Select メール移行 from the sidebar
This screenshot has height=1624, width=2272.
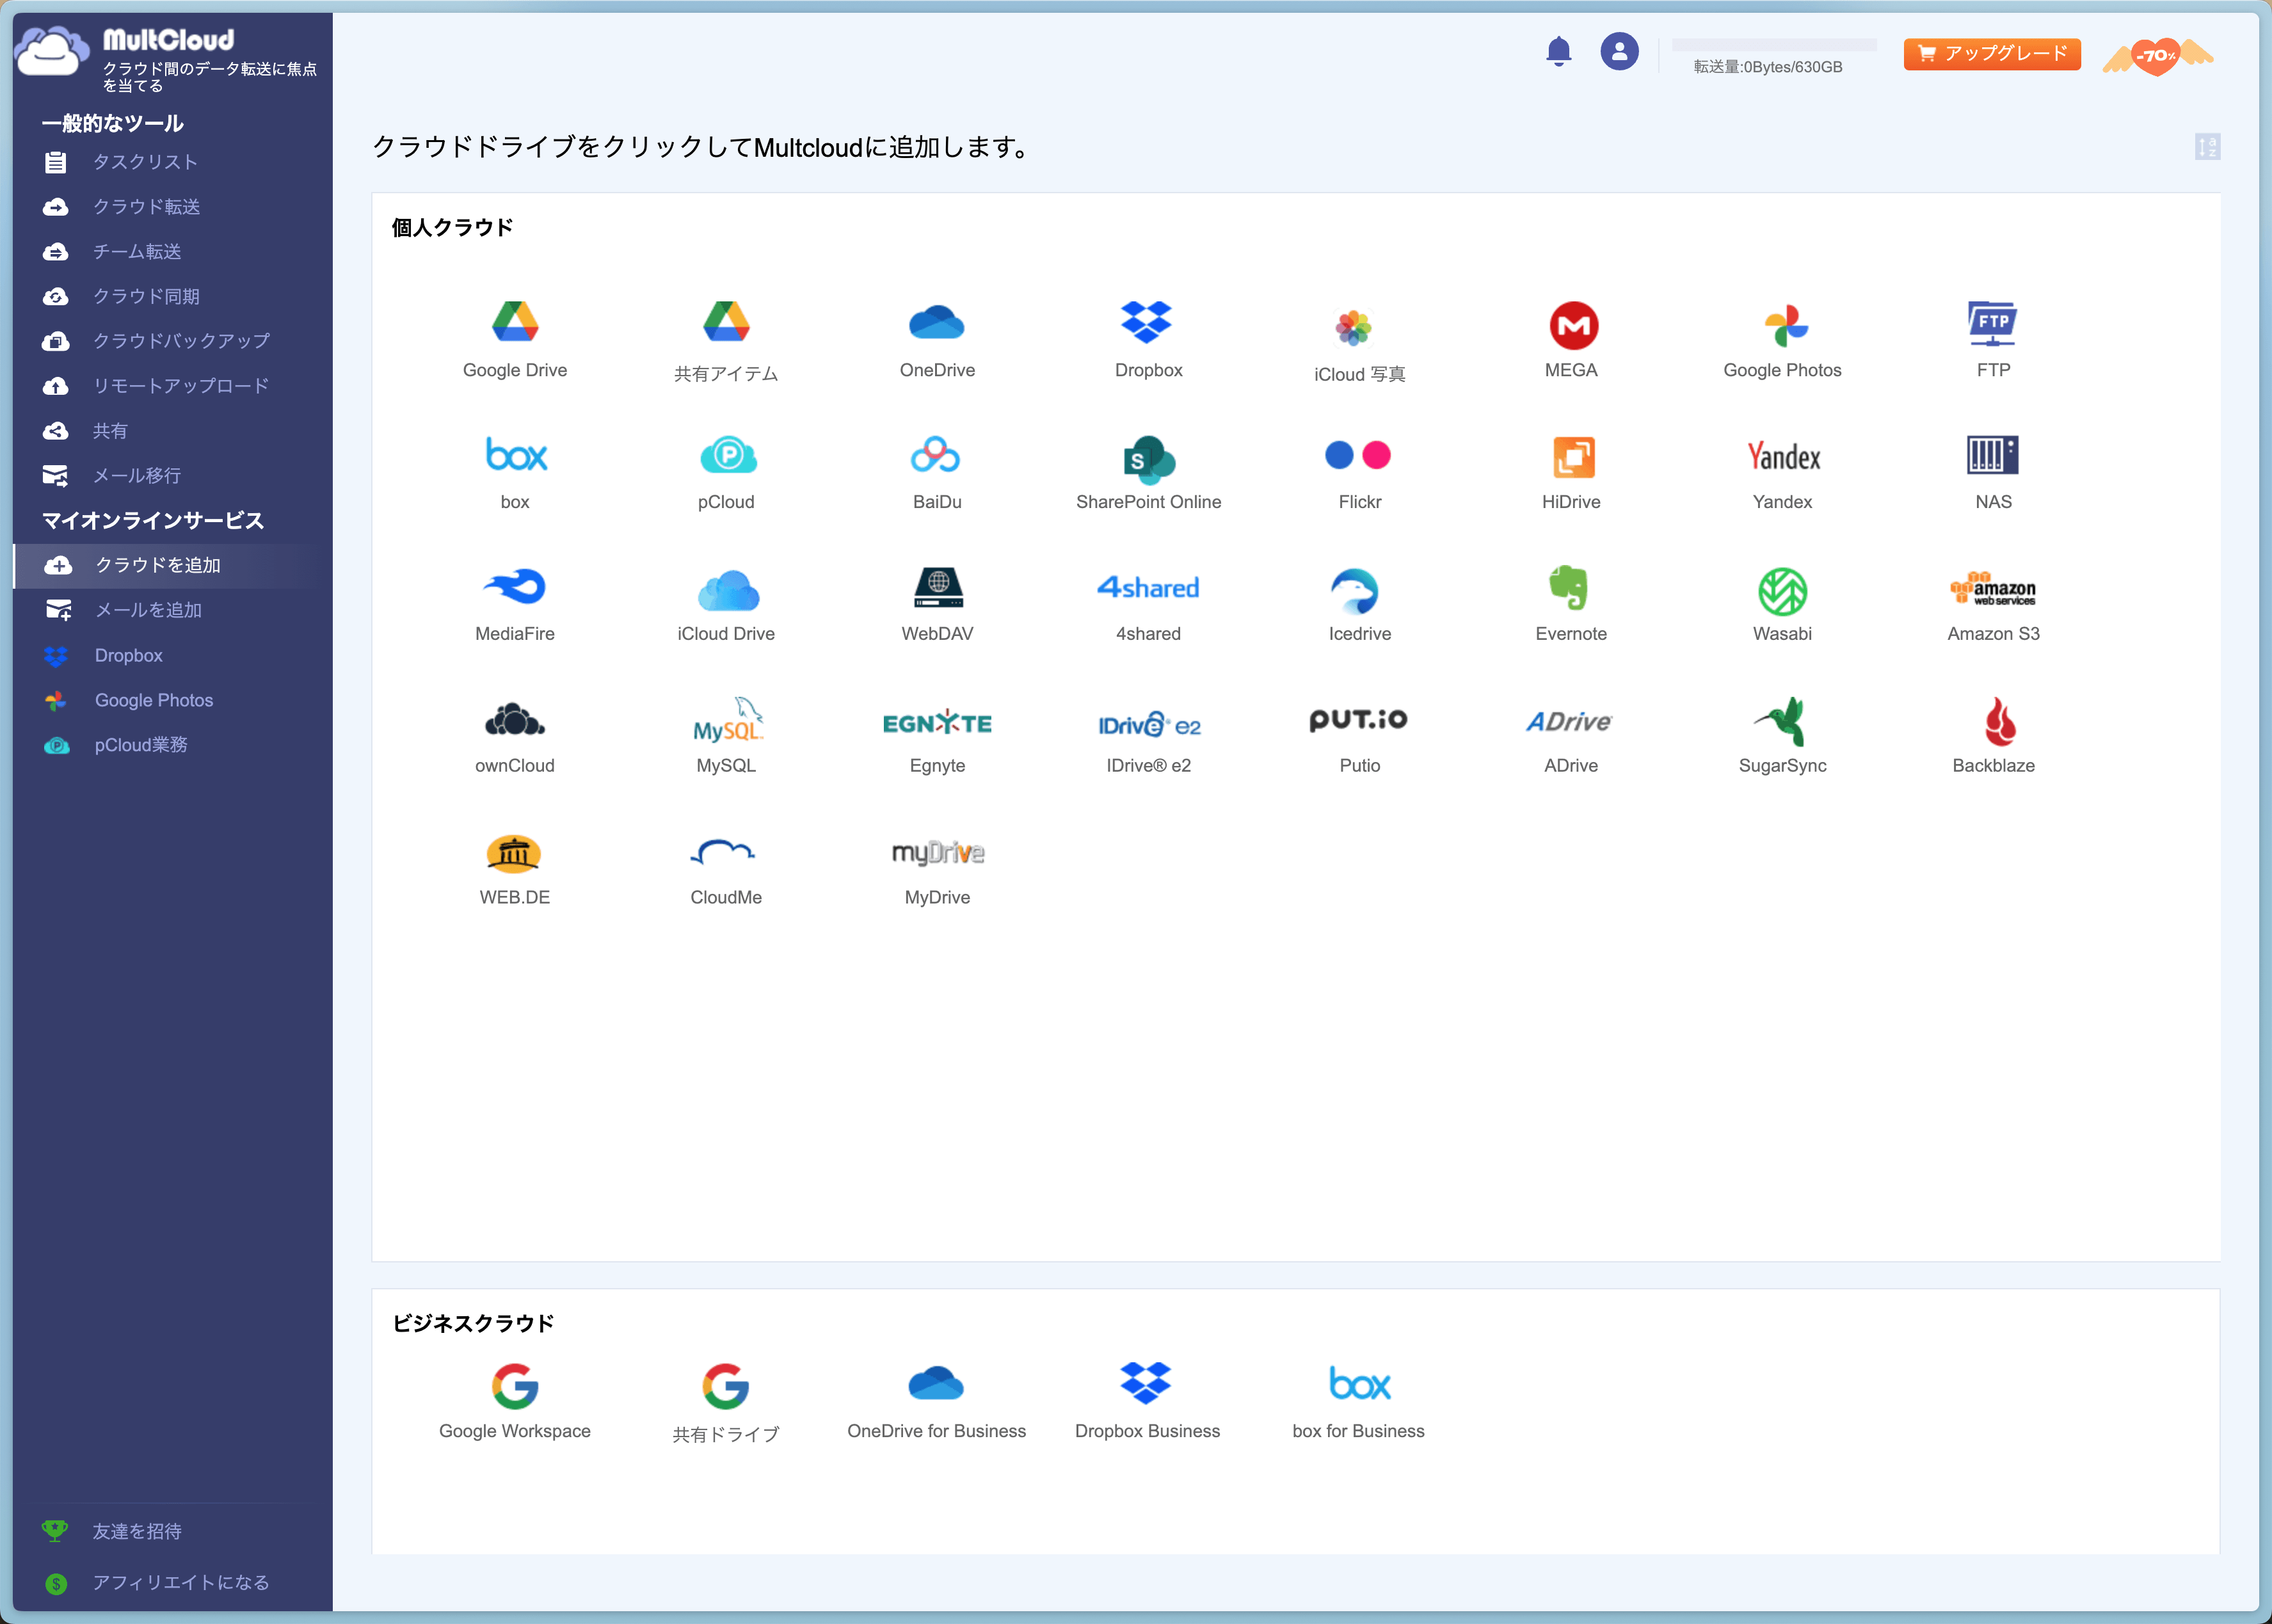click(x=143, y=475)
